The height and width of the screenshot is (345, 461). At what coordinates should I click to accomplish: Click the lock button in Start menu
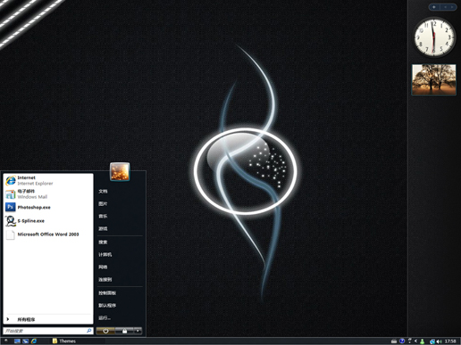point(124,331)
